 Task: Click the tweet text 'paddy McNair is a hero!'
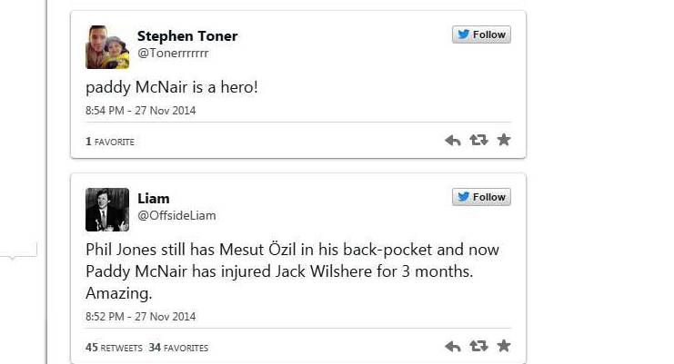coord(172,87)
